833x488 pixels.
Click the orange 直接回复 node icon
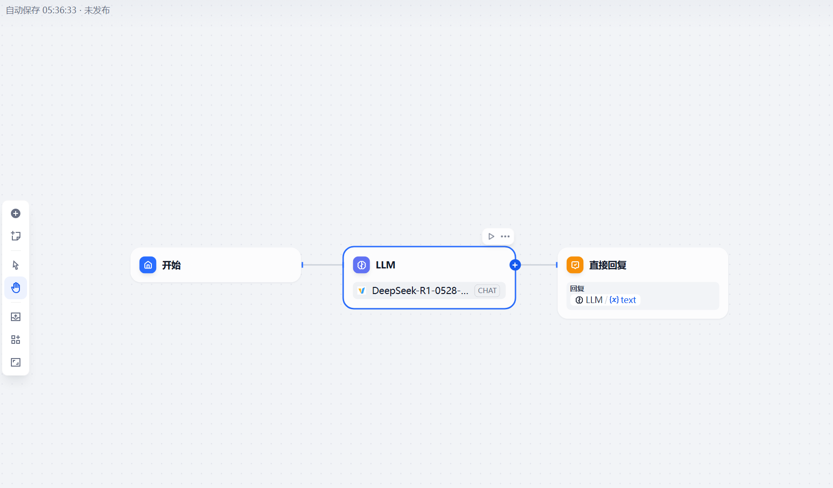click(x=575, y=265)
